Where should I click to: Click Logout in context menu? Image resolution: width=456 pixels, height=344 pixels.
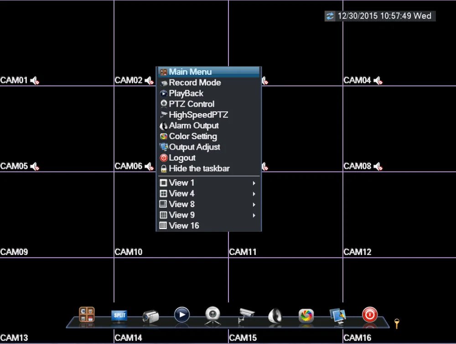(208, 158)
